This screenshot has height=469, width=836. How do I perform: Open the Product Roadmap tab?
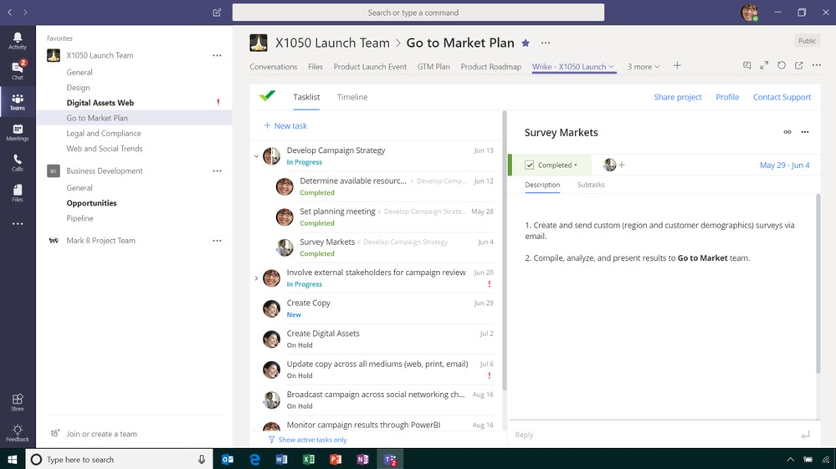tap(490, 67)
